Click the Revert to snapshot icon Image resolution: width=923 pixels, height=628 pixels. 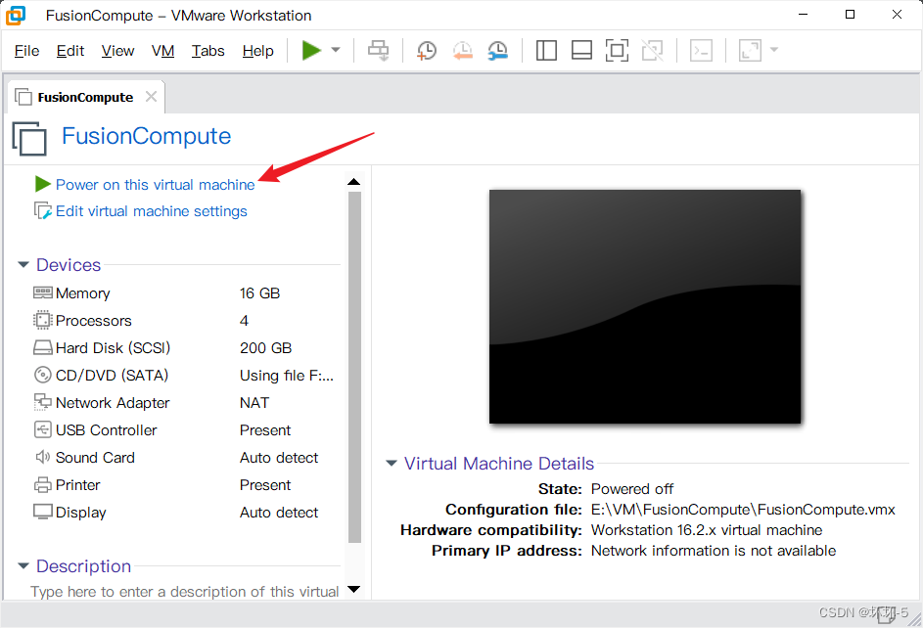click(463, 51)
